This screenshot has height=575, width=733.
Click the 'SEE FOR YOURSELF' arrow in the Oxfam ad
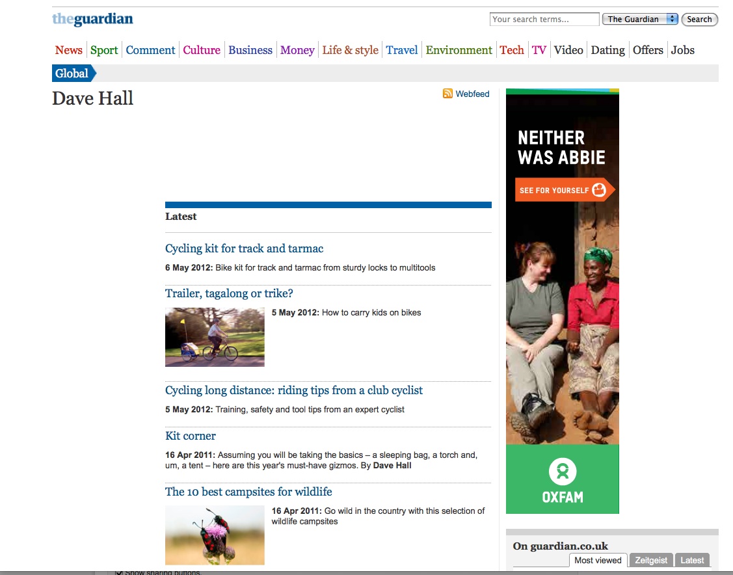point(565,190)
